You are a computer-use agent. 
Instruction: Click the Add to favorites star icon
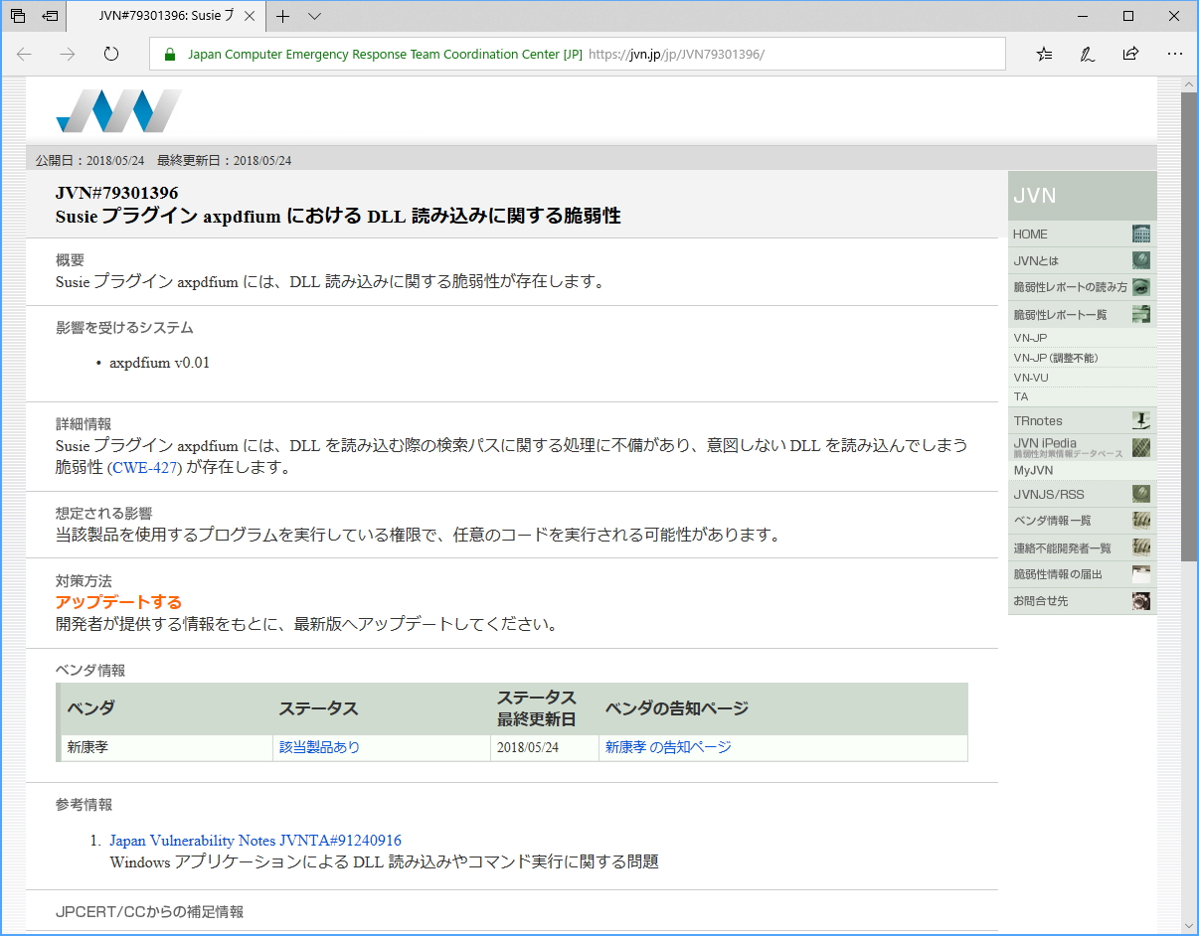tap(1043, 55)
